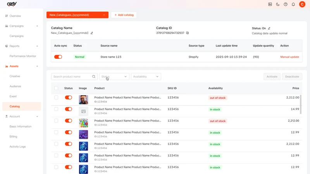Image resolution: width=310 pixels, height=174 pixels.
Task: Click the Activate button
Action: coord(272,77)
